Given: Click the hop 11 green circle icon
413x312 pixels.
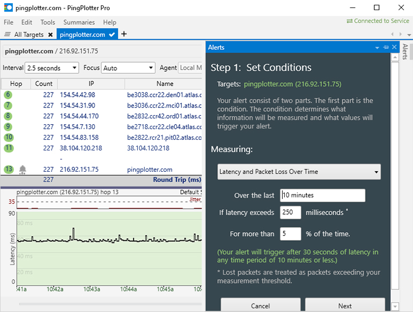Looking at the screenshot, I should pos(8,148).
